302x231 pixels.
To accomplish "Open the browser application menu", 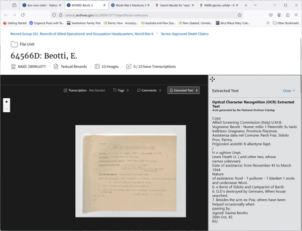I will [x=295, y=15].
